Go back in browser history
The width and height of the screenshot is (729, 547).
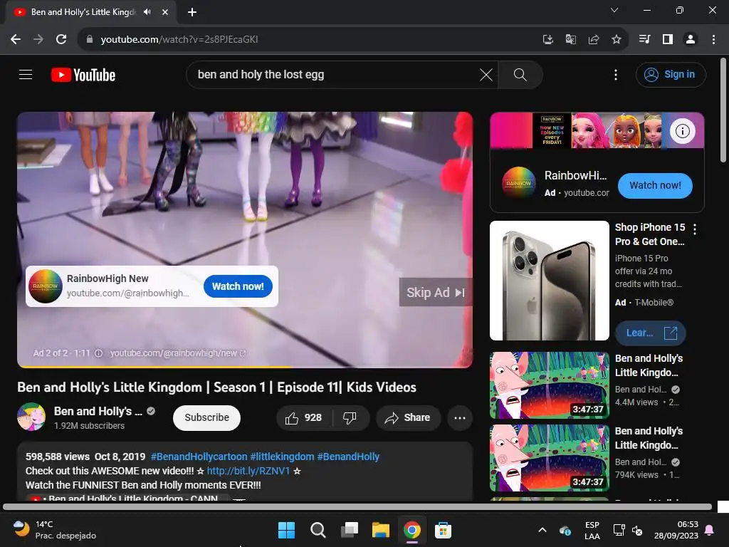(16, 40)
